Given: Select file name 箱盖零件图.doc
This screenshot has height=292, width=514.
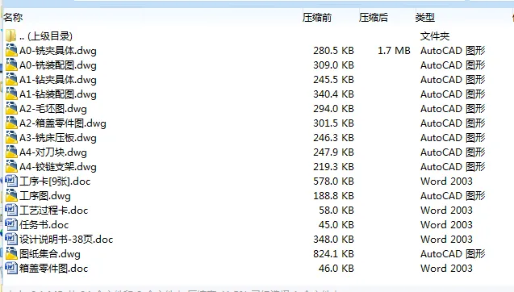Looking at the screenshot, I should pos(54,269).
